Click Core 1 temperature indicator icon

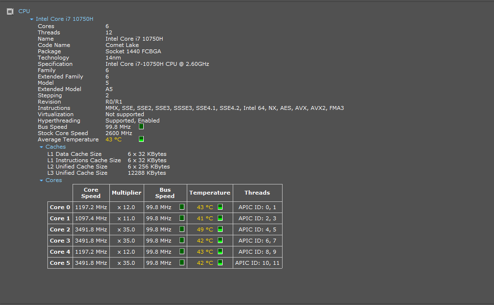pyautogui.click(x=220, y=218)
